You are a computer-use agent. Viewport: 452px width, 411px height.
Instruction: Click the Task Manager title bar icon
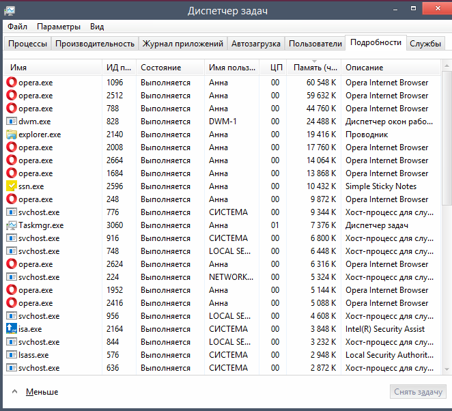click(10, 11)
